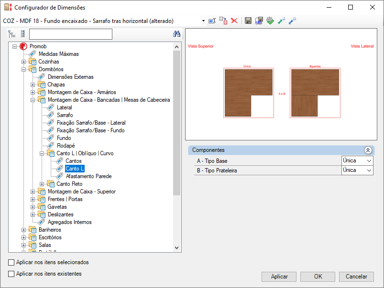Click the binoculars search icon
Screen dimensions: 384x288
176,34
